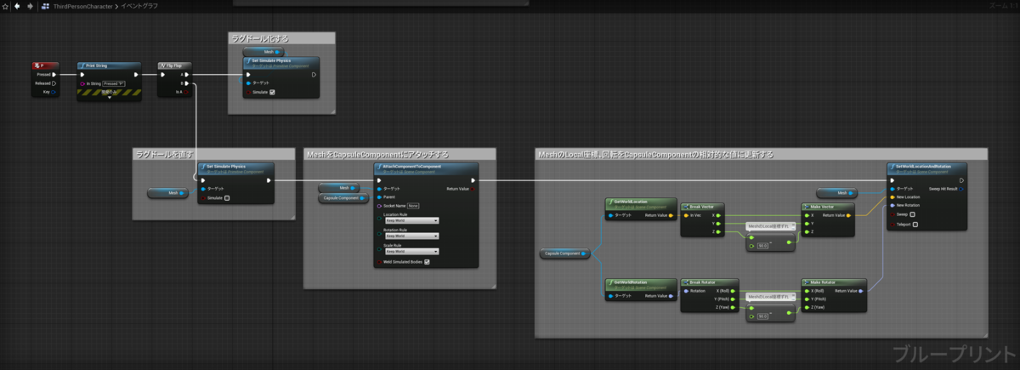The width and height of the screenshot is (1020, 370).
Task: Select Capsule Component variable beside AttachComponentToComponent
Action: (344, 198)
